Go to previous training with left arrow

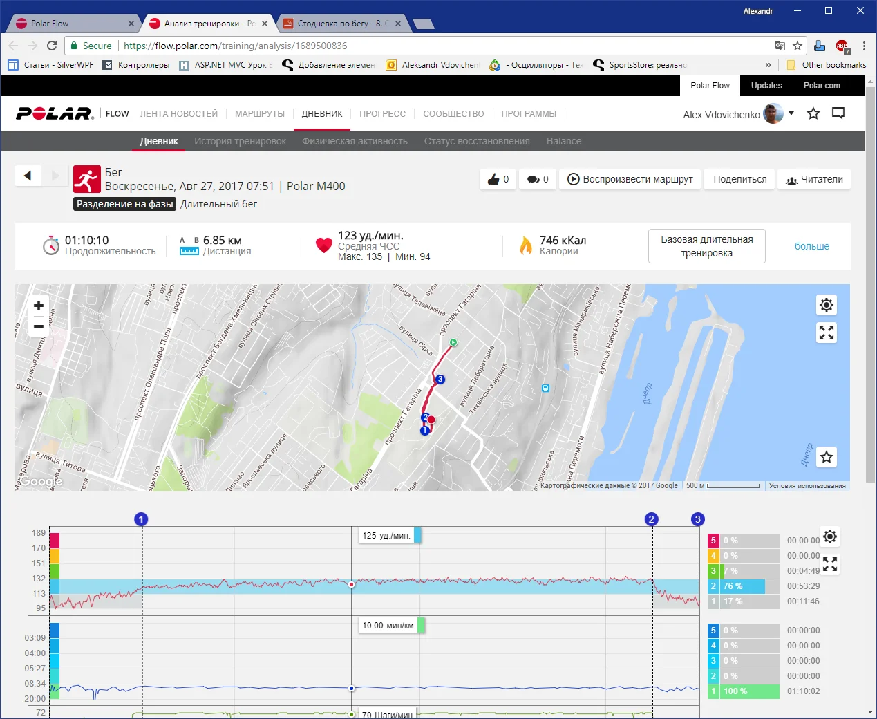[28, 176]
